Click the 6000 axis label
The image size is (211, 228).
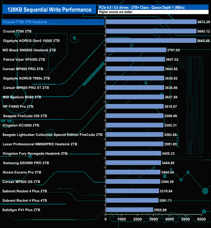tap(202, 219)
